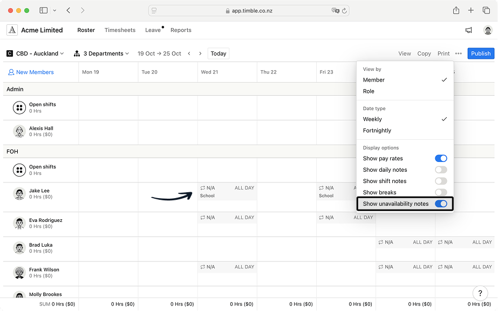Toggle Show pay rates switch

tap(441, 159)
